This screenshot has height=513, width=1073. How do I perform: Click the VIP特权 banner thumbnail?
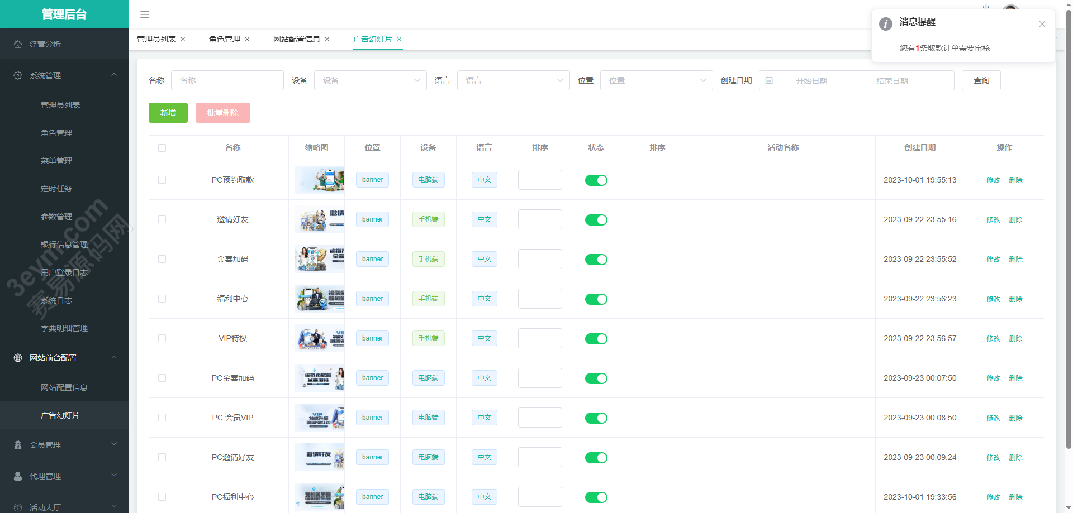319,338
